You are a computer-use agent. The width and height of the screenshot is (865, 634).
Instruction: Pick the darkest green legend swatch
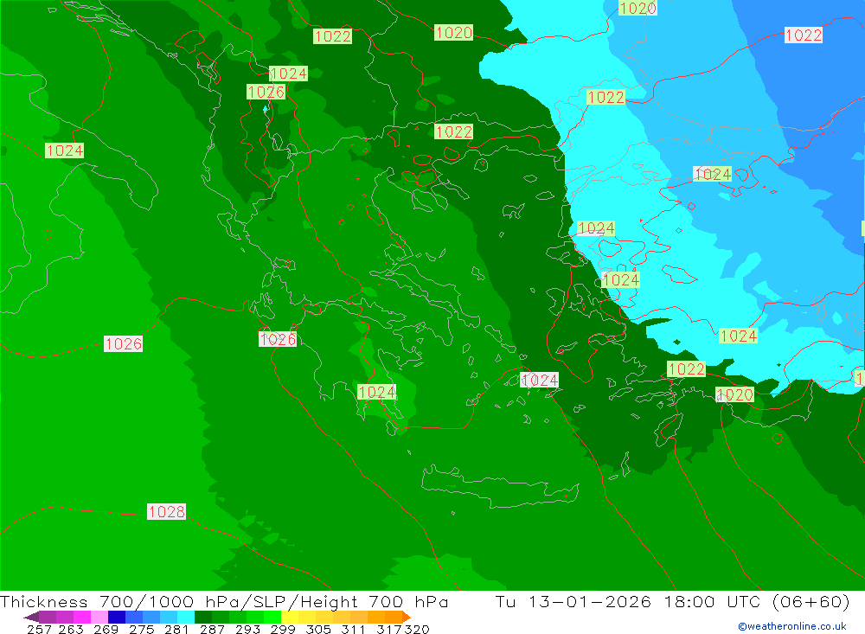pos(203,617)
